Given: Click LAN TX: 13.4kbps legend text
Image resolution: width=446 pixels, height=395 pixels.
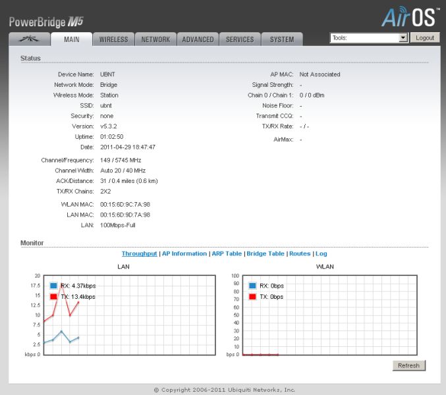Looking at the screenshot, I should 78,297.
